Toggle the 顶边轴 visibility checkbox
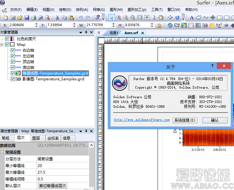This screenshot has width=234, height=190. click(13, 62)
